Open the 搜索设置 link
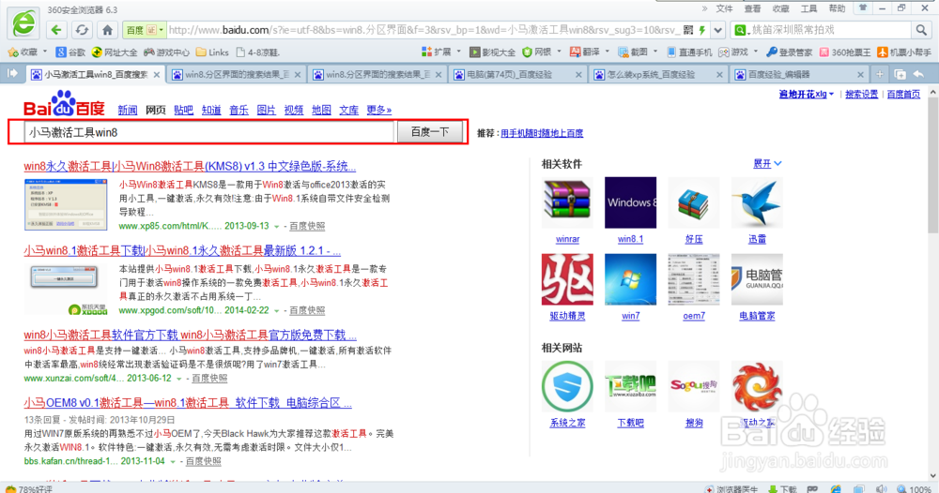Viewport: 939px width, 493px height. (x=861, y=95)
